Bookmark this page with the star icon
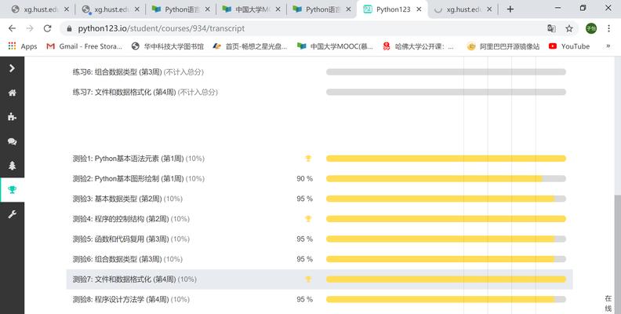 click(569, 28)
